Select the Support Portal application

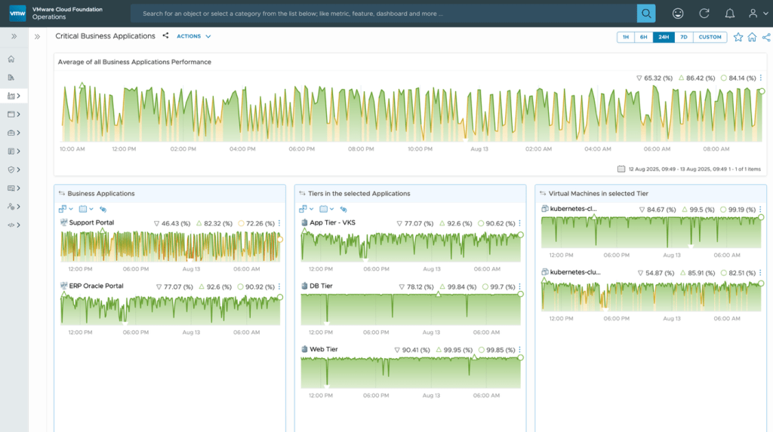pyautogui.click(x=91, y=223)
